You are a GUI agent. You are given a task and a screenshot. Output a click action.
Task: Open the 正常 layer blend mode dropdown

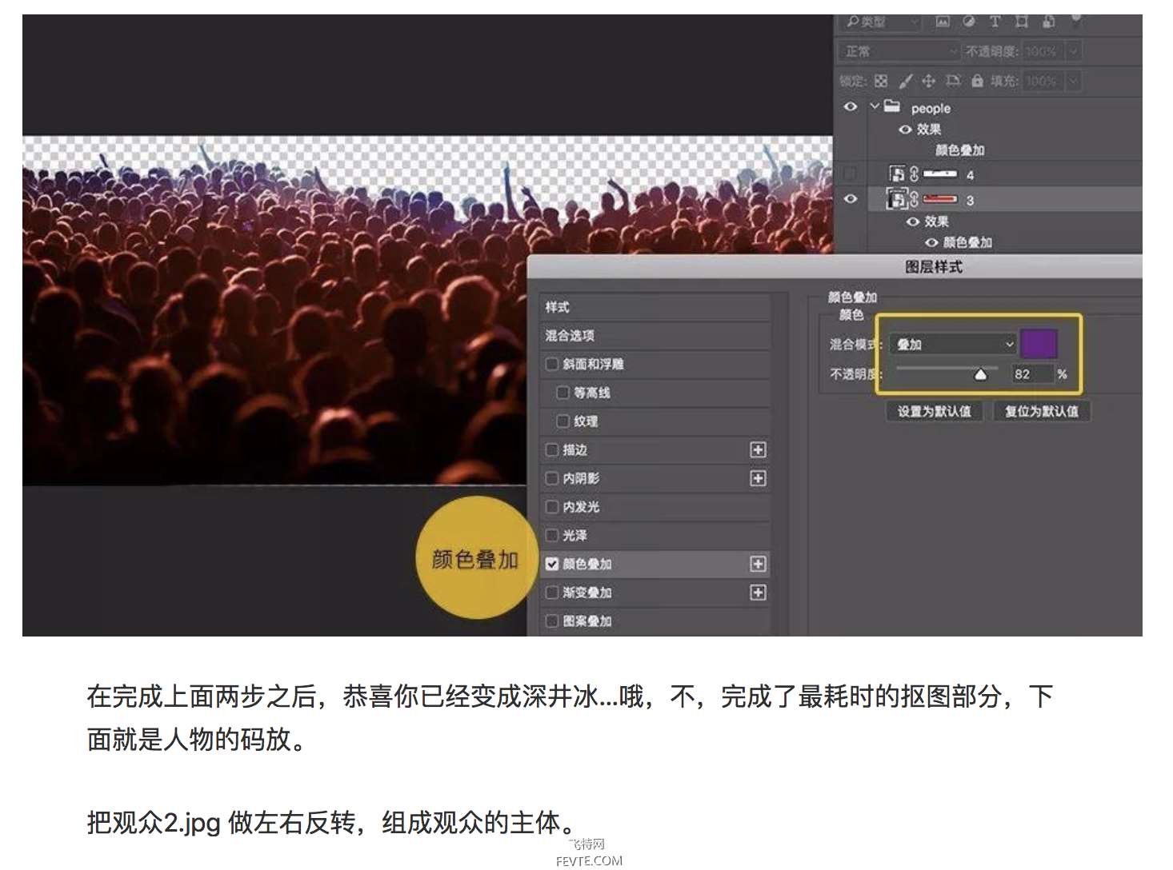[899, 51]
